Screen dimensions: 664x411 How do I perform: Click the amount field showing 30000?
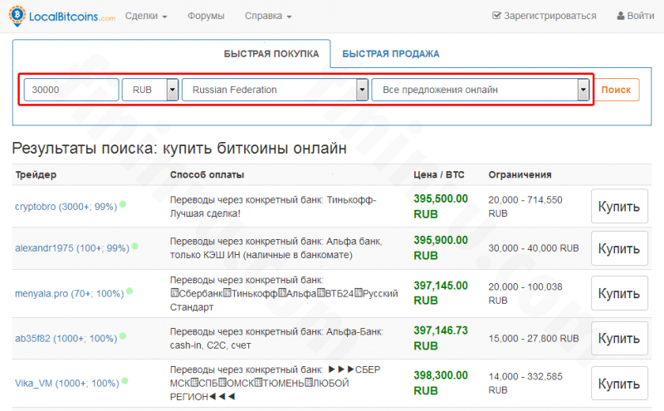[x=71, y=90]
